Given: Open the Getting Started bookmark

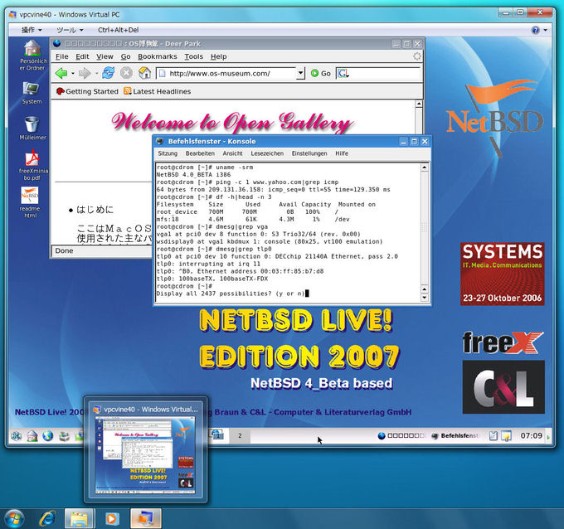Looking at the screenshot, I should [x=87, y=91].
